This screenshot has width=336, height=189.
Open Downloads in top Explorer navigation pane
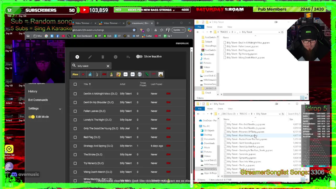pyautogui.click(x=209, y=54)
